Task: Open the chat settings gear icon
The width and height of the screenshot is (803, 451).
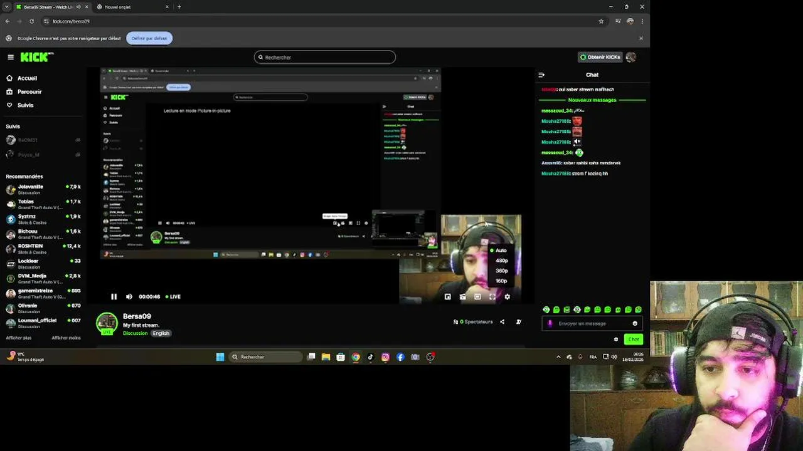Action: [x=616, y=340]
